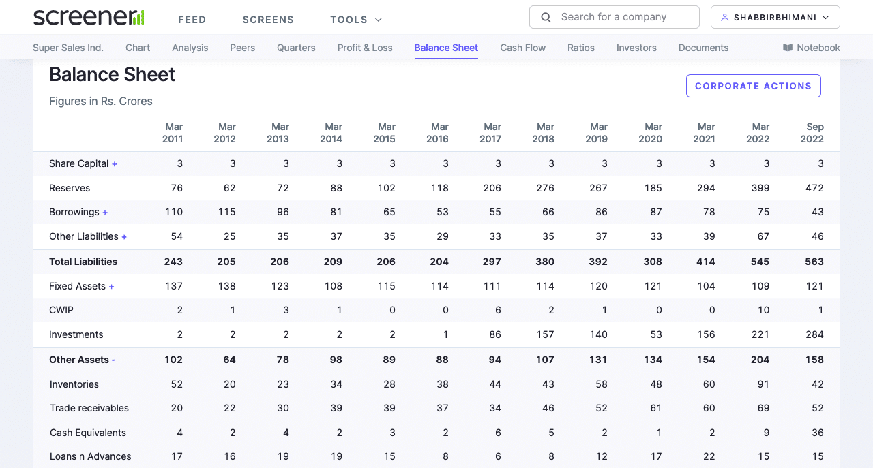Click the Reserves row label
Screen dimensions: 873x468
[70, 188]
